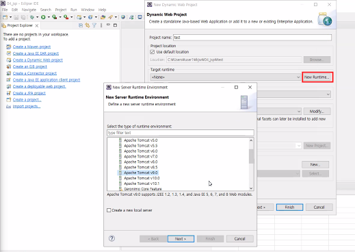
Task: Click Create a JPA project link
Action: 29,93
